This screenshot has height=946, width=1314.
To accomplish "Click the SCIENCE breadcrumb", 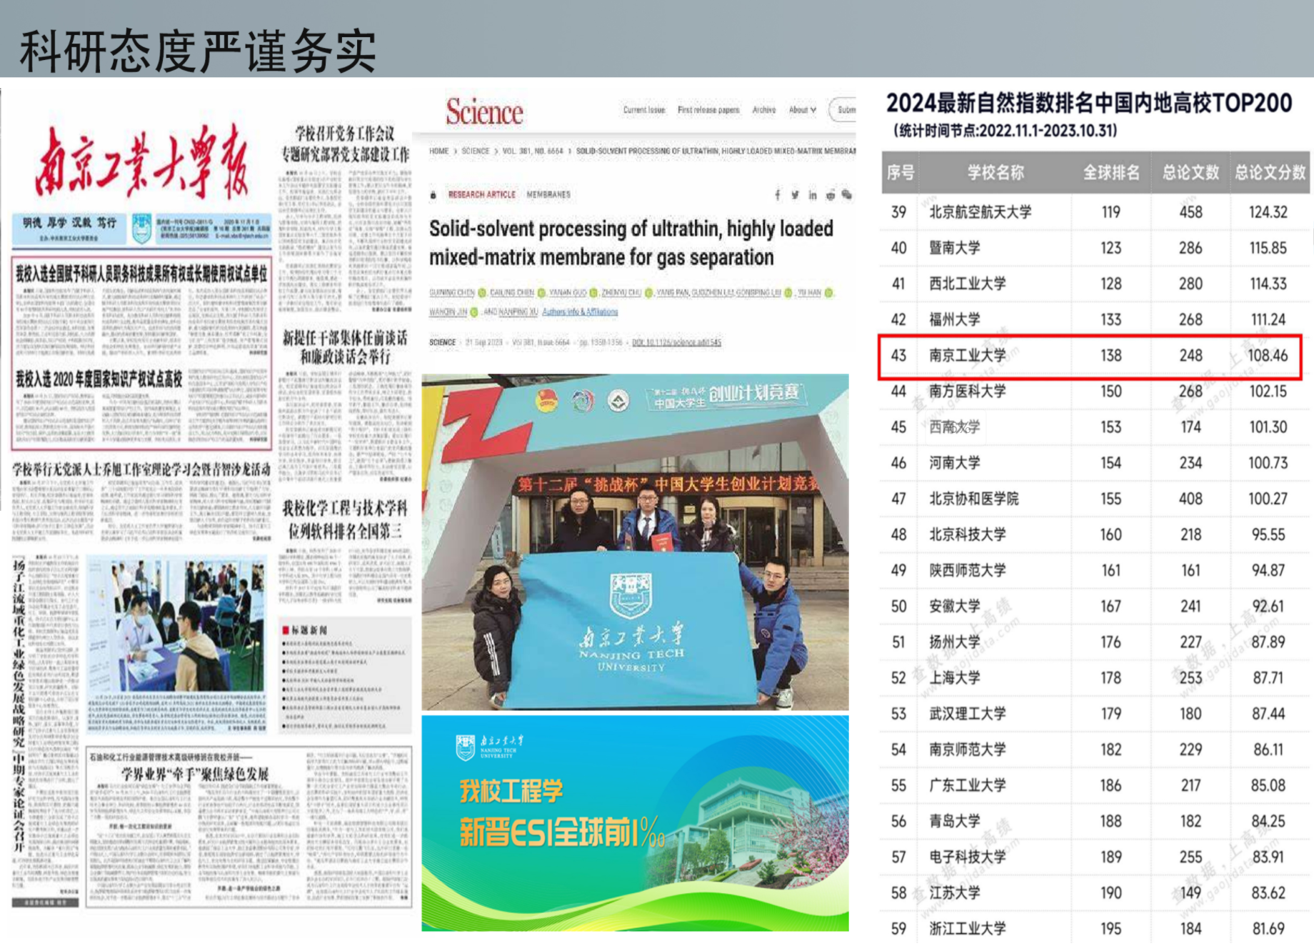I will pos(475,151).
